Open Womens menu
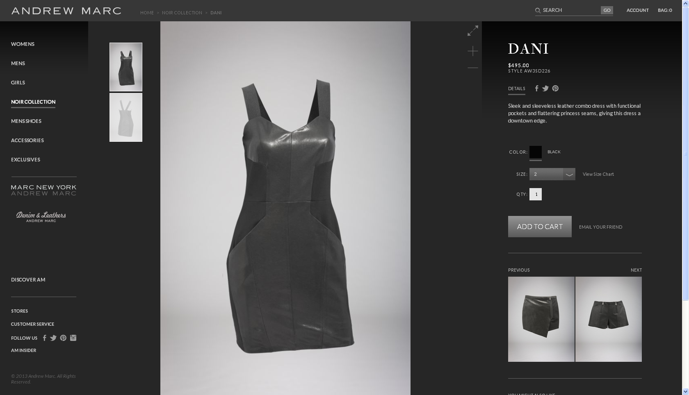Screen dimensions: 689x395 click(x=23, y=44)
